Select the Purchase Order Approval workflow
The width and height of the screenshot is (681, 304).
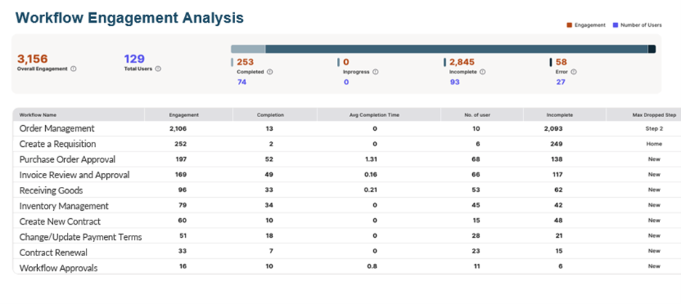coord(67,159)
